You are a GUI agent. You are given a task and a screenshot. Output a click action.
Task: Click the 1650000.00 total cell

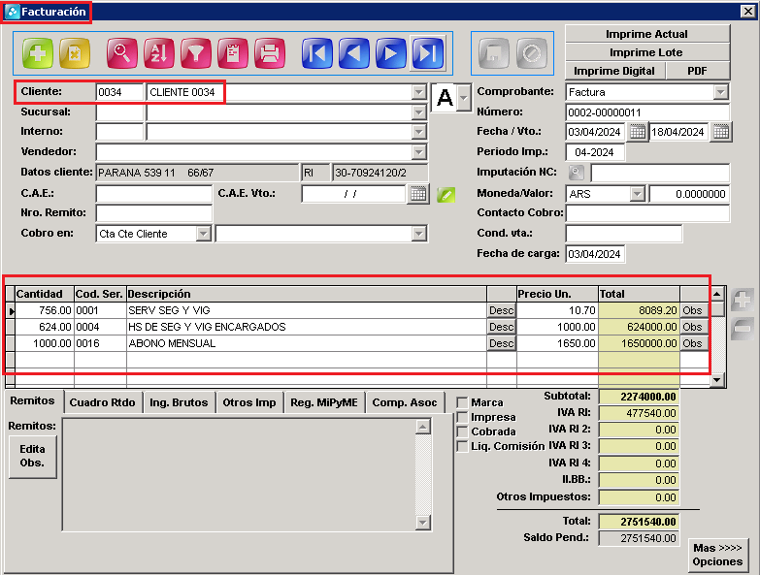[639, 343]
